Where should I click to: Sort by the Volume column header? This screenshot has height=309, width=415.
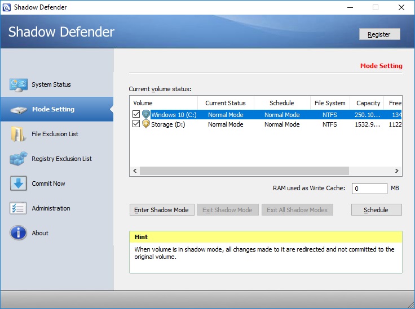pos(164,103)
